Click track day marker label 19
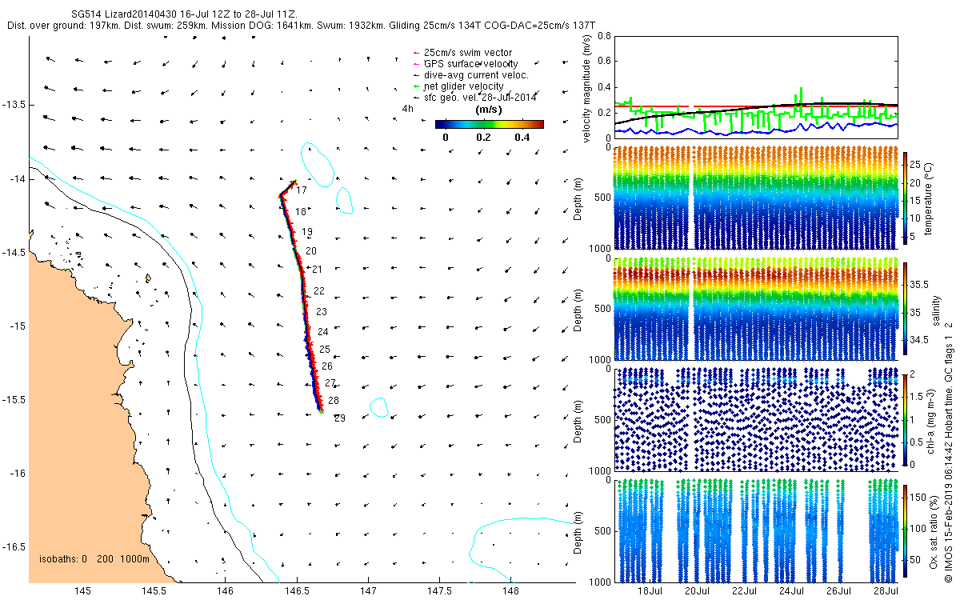This screenshot has width=960, height=600. [307, 232]
